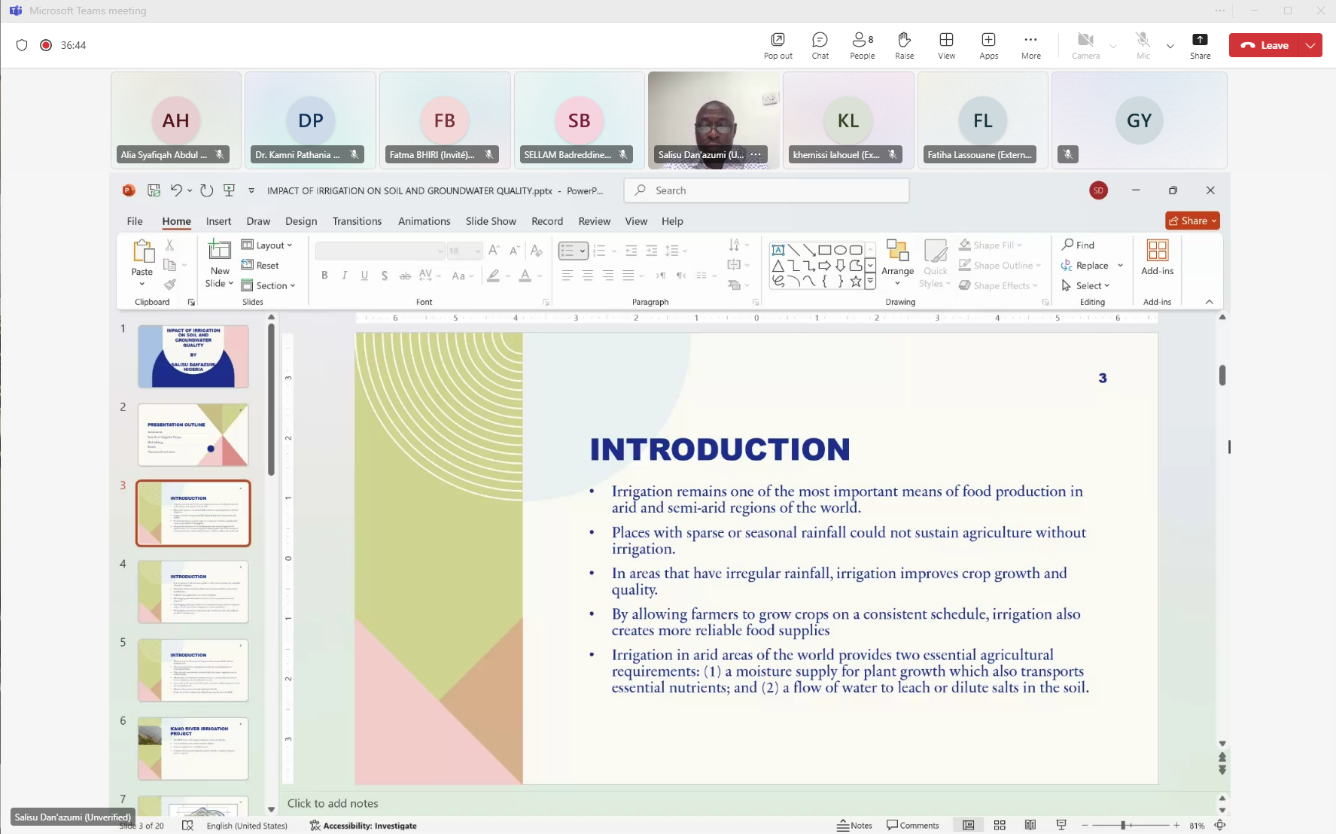Expand the Leave options dropdown arrow
1336x834 pixels.
click(x=1310, y=45)
